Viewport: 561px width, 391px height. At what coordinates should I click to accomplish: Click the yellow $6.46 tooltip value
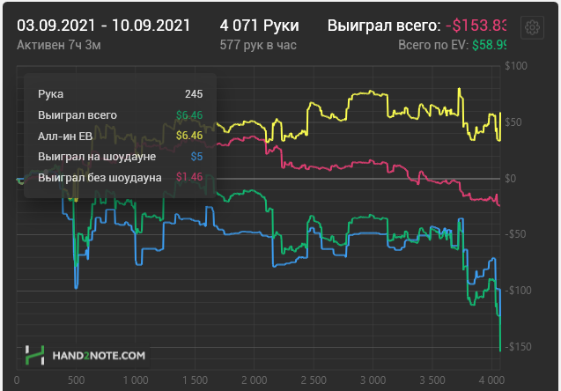[189, 136]
